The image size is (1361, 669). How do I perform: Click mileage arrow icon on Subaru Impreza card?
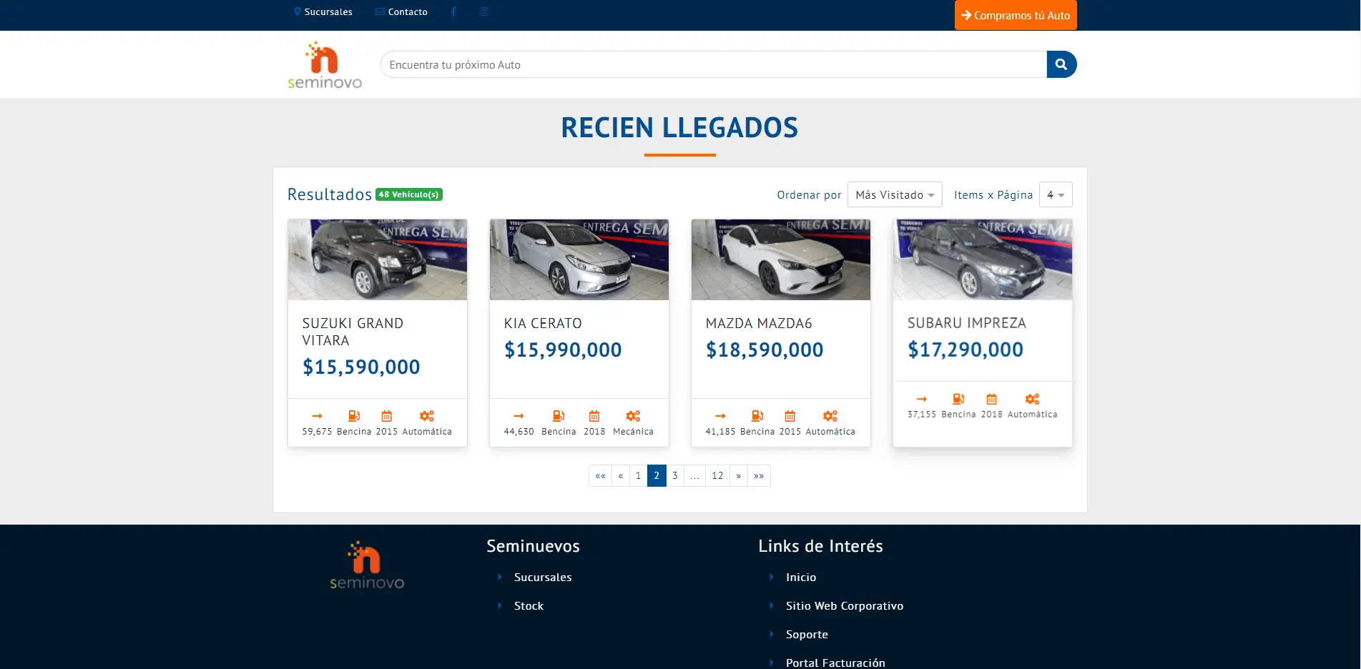[x=921, y=399]
